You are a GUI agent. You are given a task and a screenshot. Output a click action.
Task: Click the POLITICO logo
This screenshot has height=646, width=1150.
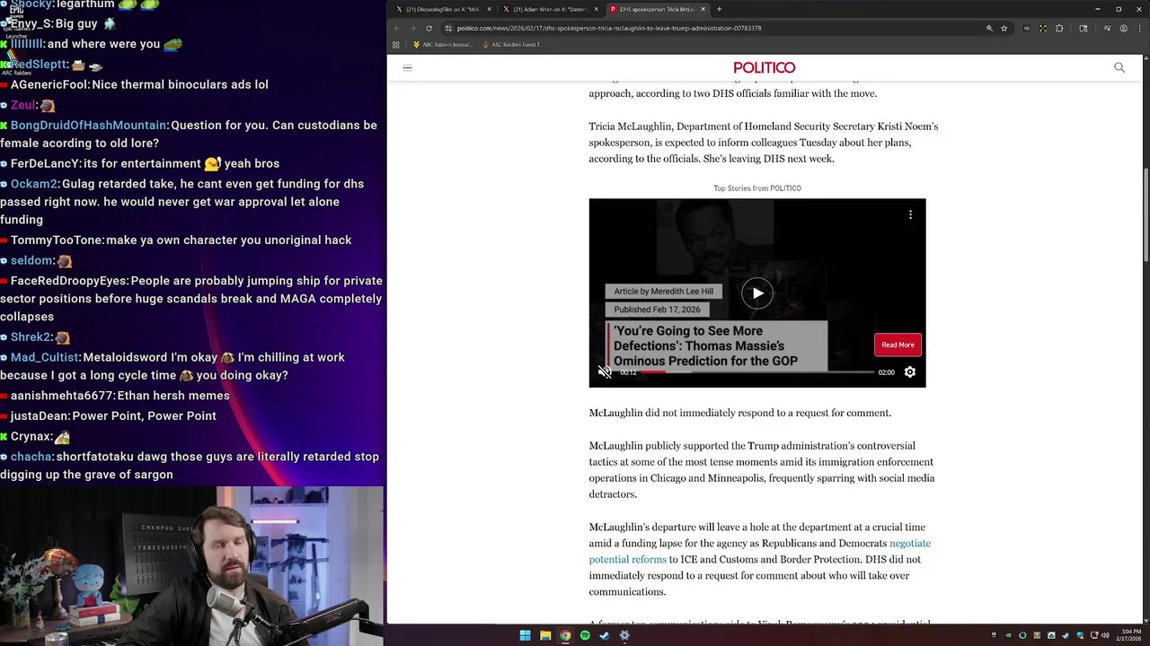(x=765, y=67)
